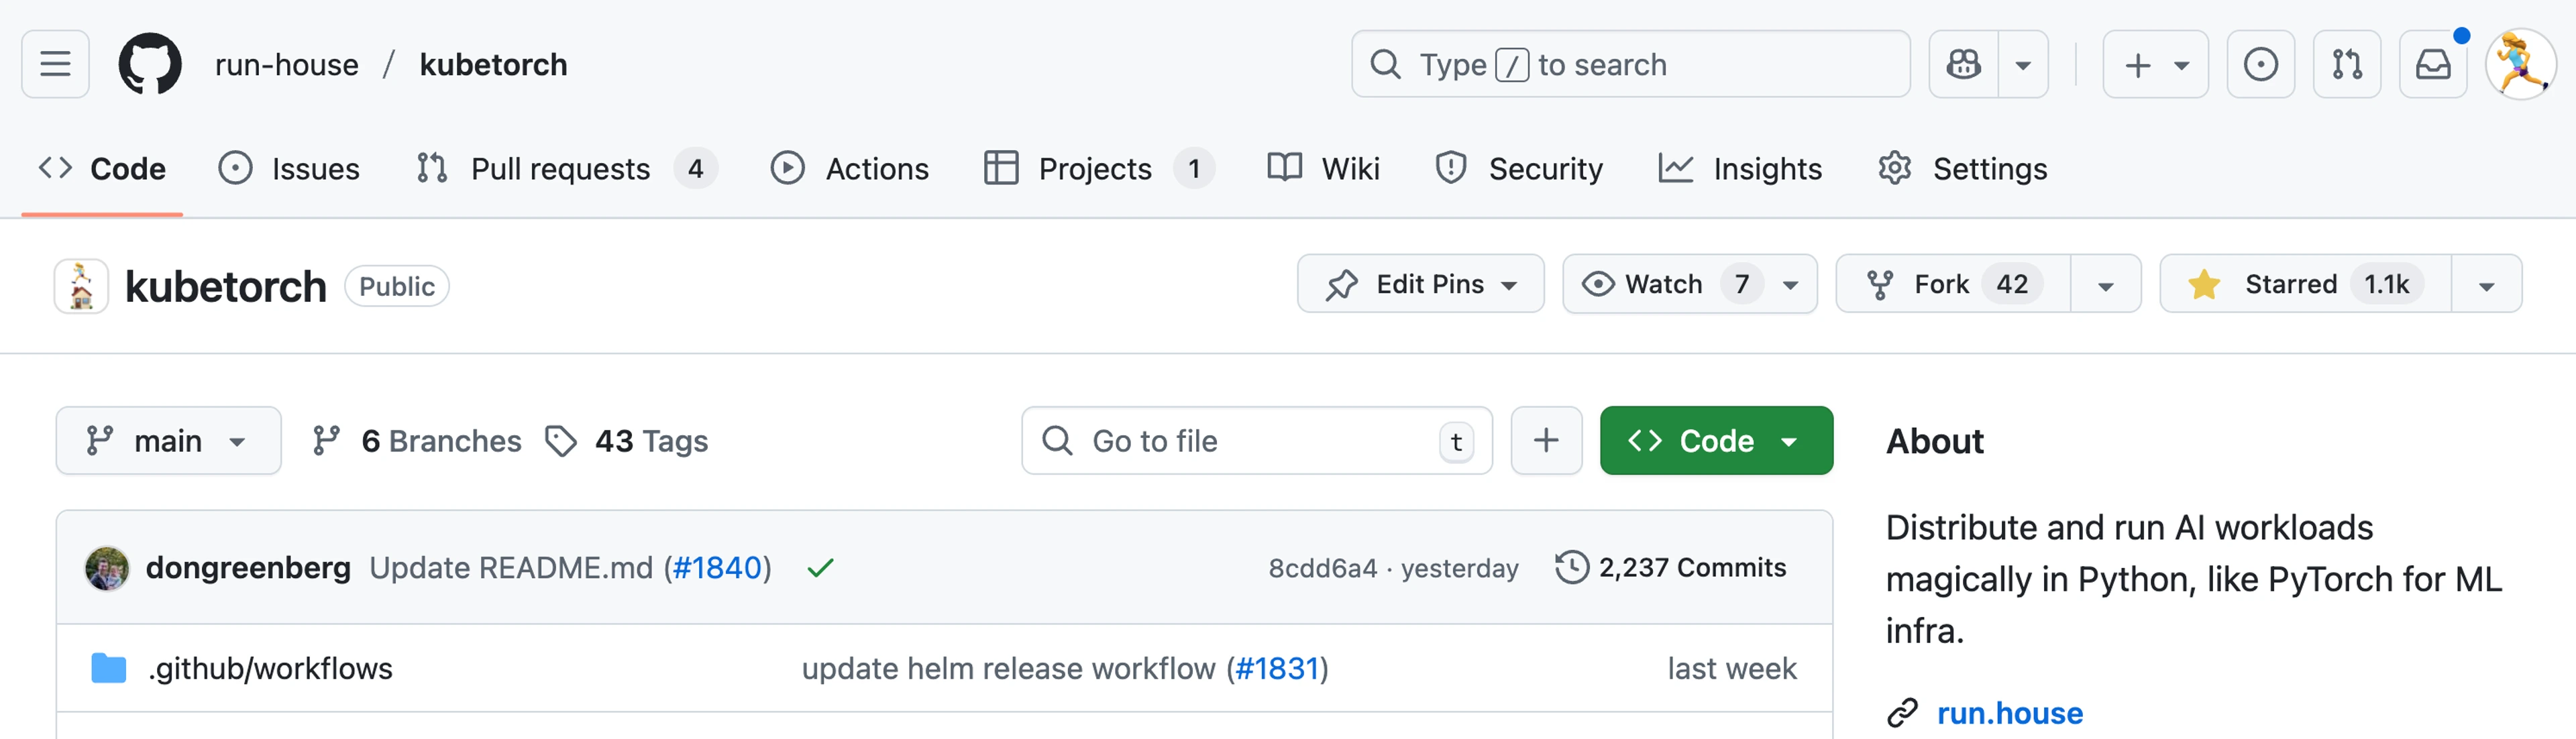Click the add file plus button
Screen dimensions: 2576x739
pos(1545,441)
